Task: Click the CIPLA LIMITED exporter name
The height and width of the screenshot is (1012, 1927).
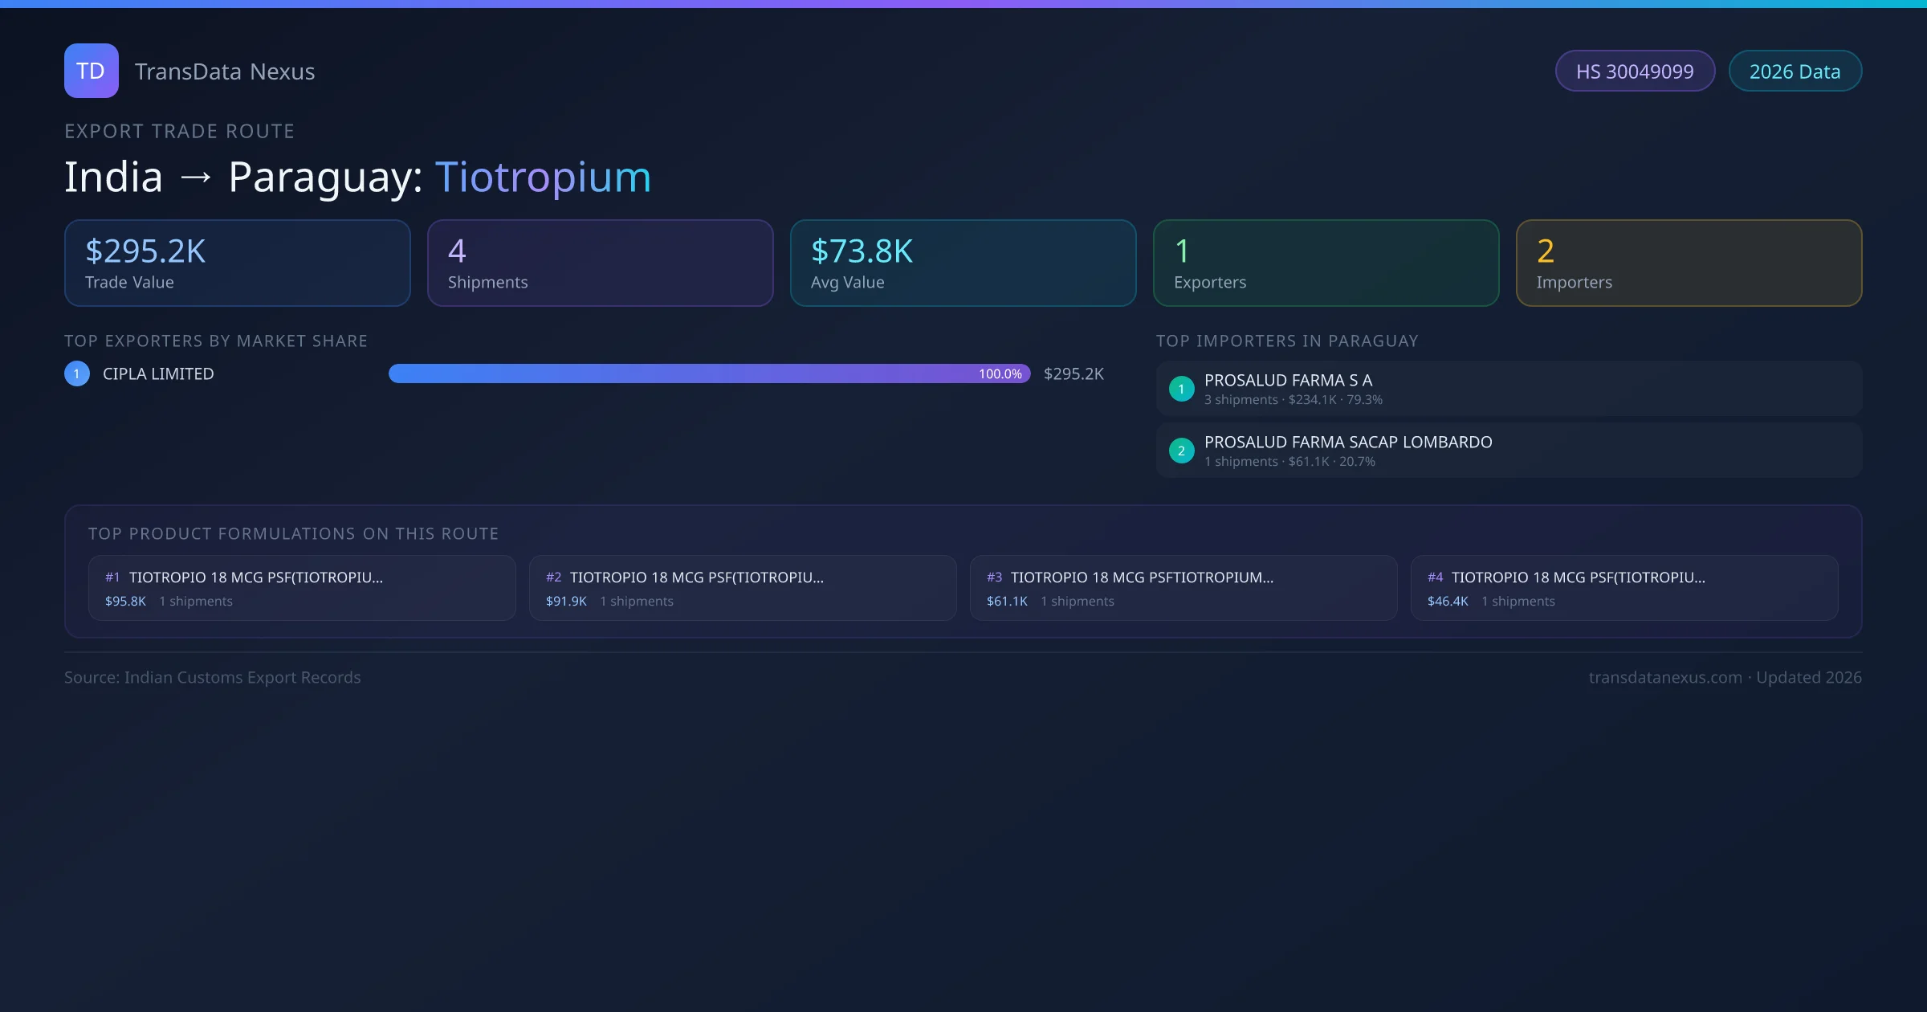Action: tap(158, 373)
